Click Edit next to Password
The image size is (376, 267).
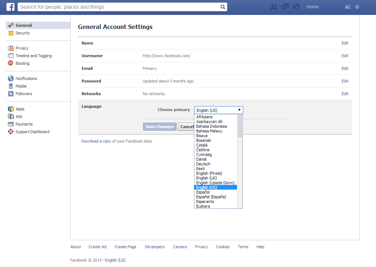pyautogui.click(x=345, y=81)
